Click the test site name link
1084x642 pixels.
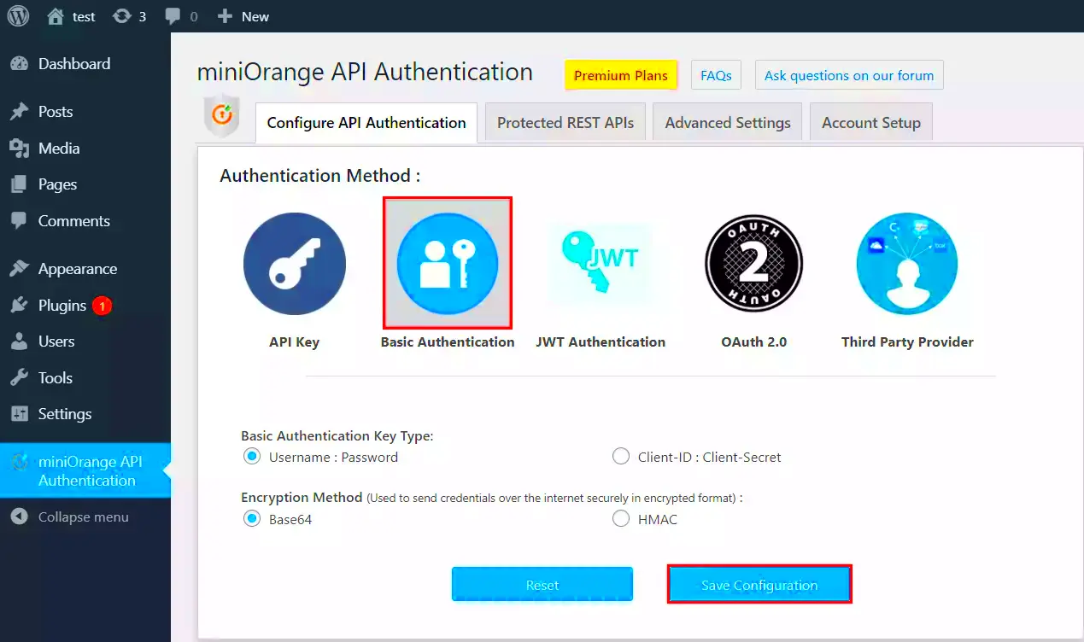[x=84, y=17]
